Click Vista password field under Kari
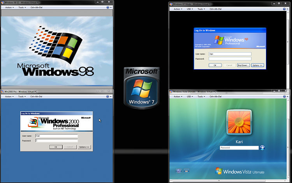Viewport: 292px width, 183px height. tap(239, 148)
